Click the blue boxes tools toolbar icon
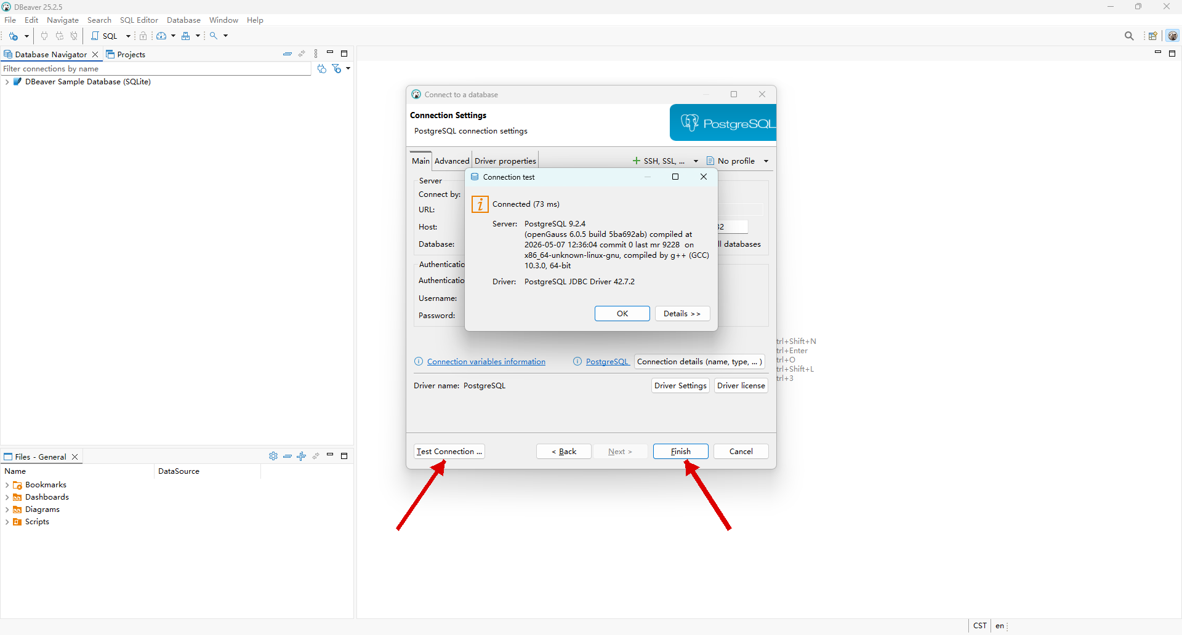This screenshot has width=1182, height=635. coord(186,36)
